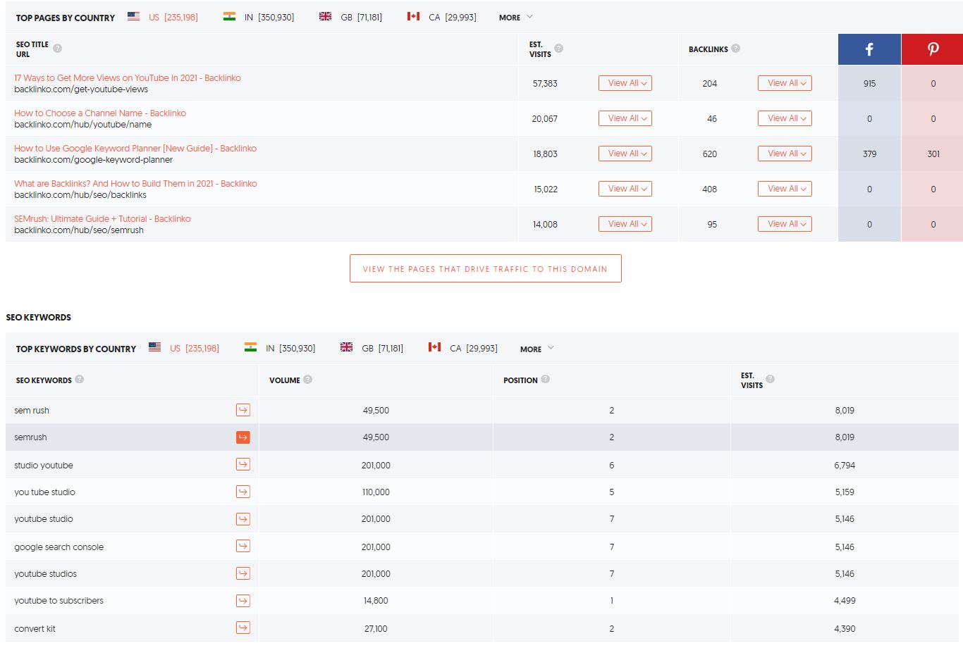The height and width of the screenshot is (648, 963).
Task: Expand MORE countries in Top Pages
Action: click(x=516, y=18)
